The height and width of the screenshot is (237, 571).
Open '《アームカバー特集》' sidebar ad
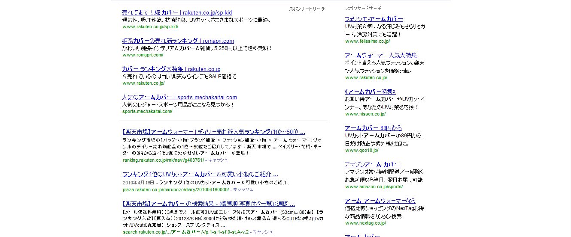pos(370,92)
